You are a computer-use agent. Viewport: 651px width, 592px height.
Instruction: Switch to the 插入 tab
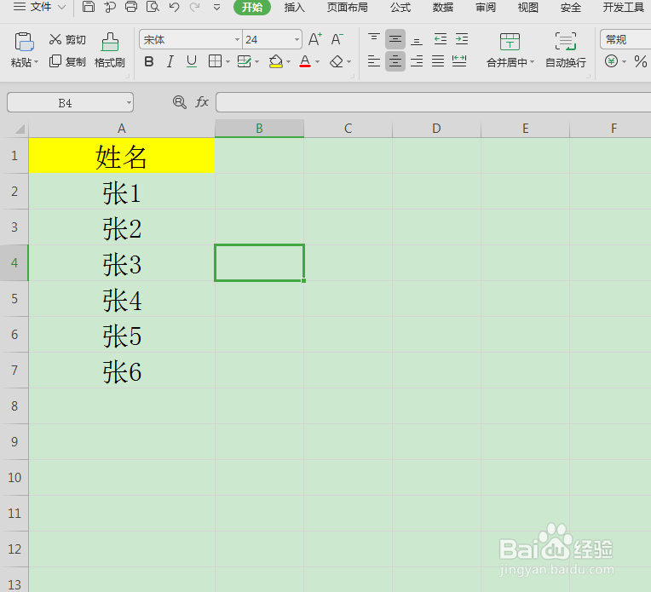(294, 7)
